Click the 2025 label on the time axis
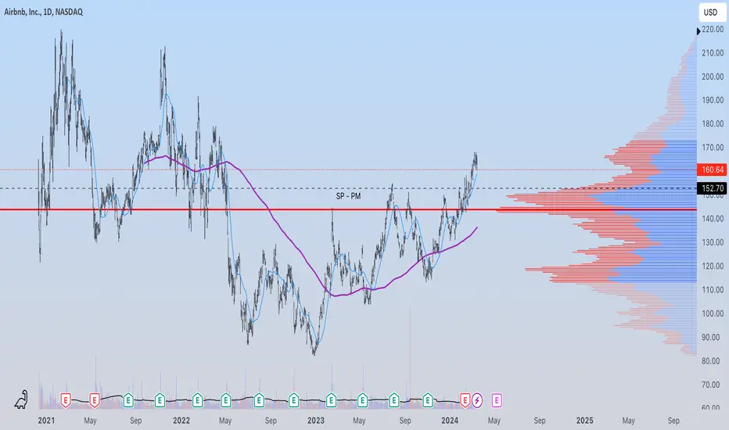 (584, 421)
